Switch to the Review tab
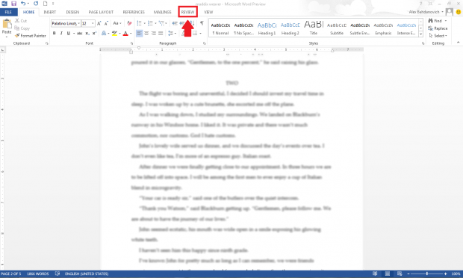The image size is (463, 278). [187, 12]
